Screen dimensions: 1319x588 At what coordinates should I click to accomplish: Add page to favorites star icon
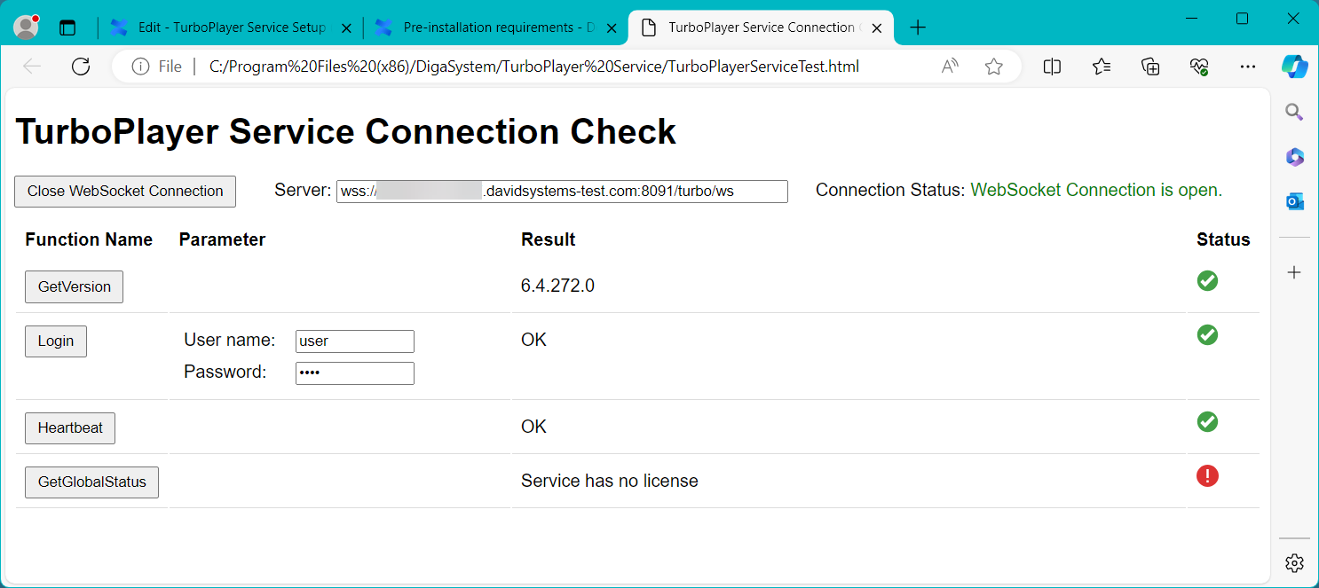993,67
